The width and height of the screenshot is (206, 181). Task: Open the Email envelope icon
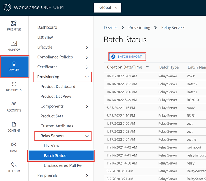[x=14, y=145]
